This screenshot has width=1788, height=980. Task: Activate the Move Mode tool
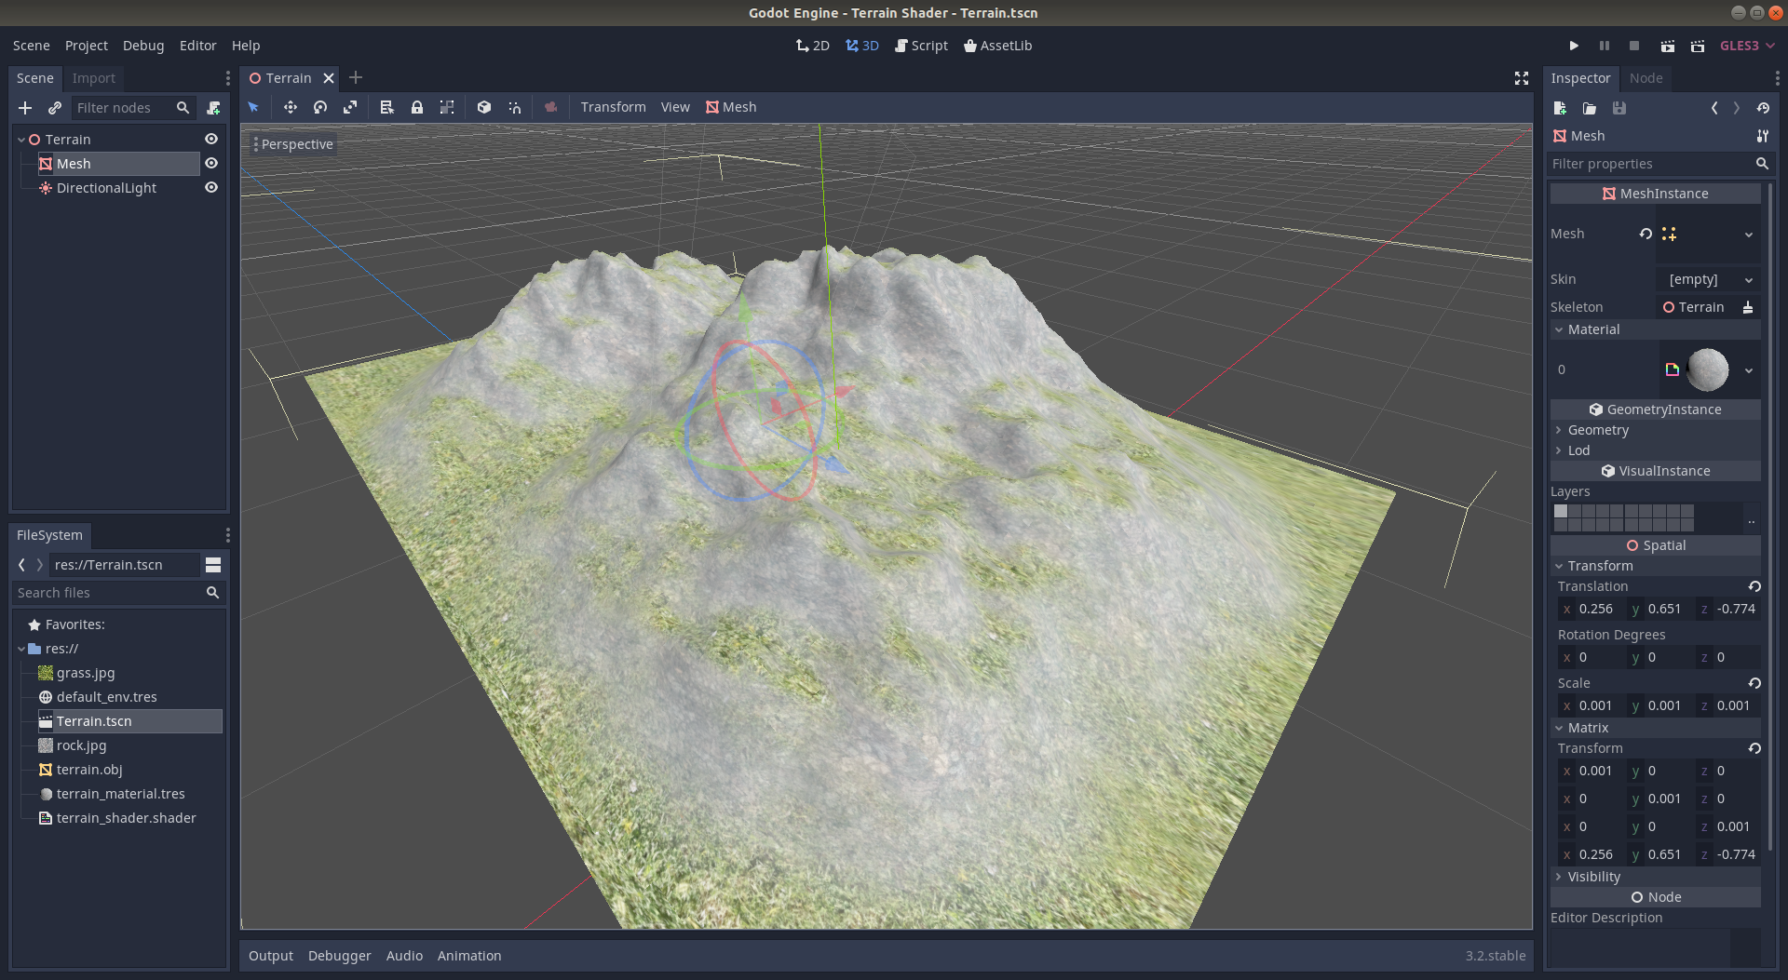point(291,107)
